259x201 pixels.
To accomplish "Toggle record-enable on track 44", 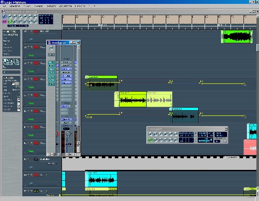I will click(x=36, y=175).
